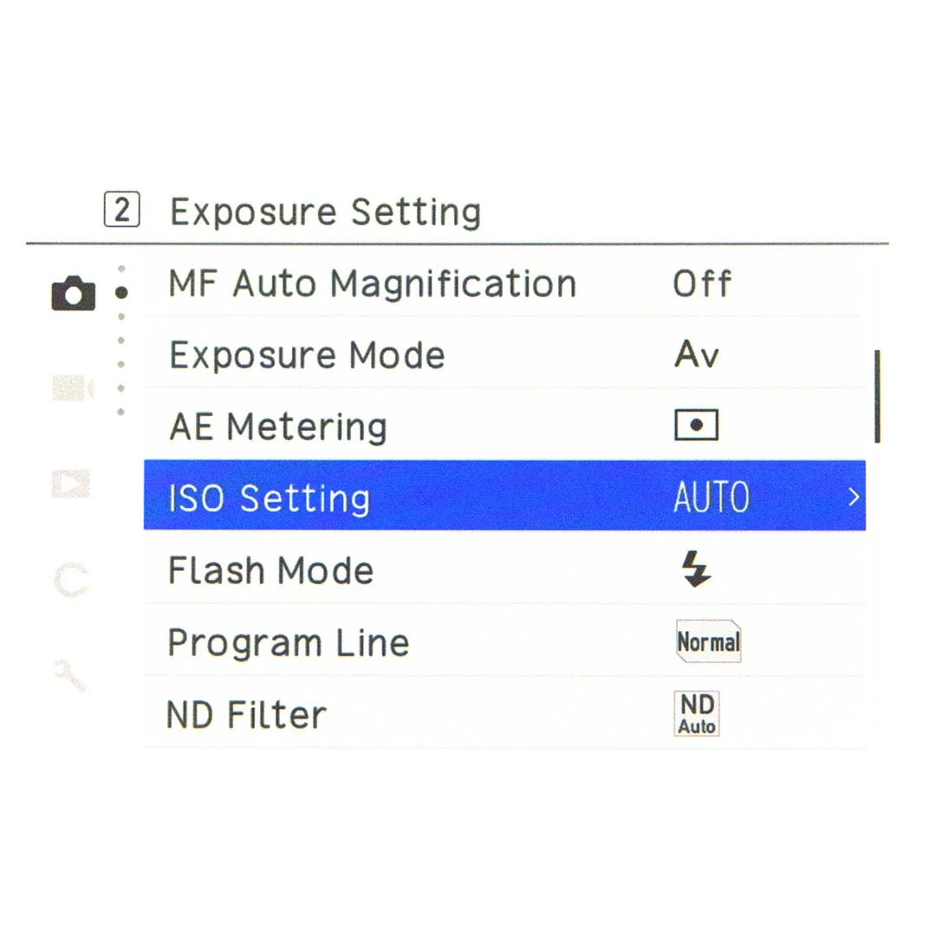Click the spot metering icon
The image size is (936, 936).
click(x=696, y=425)
